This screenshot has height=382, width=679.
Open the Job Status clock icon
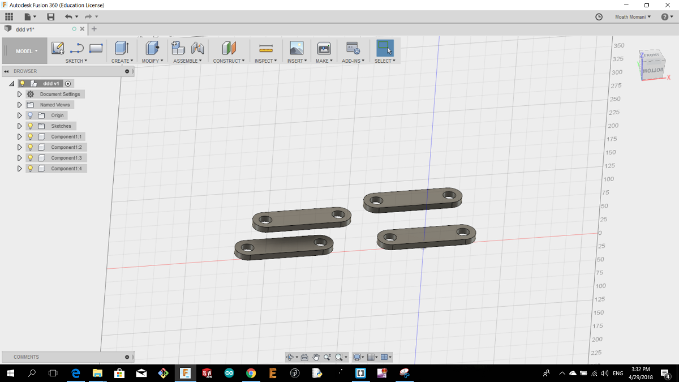pyautogui.click(x=599, y=17)
